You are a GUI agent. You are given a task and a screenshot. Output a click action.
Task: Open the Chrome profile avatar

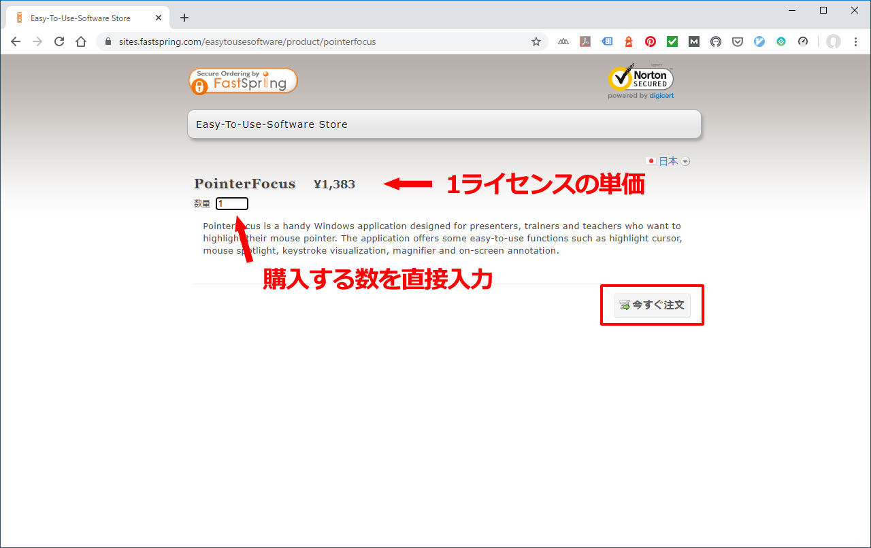834,41
